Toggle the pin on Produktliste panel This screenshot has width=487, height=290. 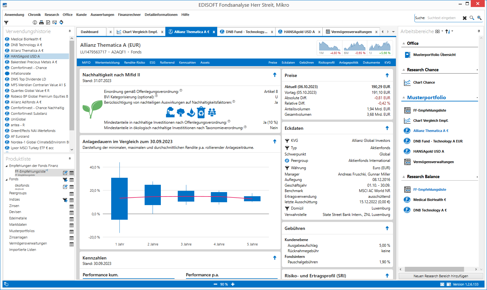70,158
